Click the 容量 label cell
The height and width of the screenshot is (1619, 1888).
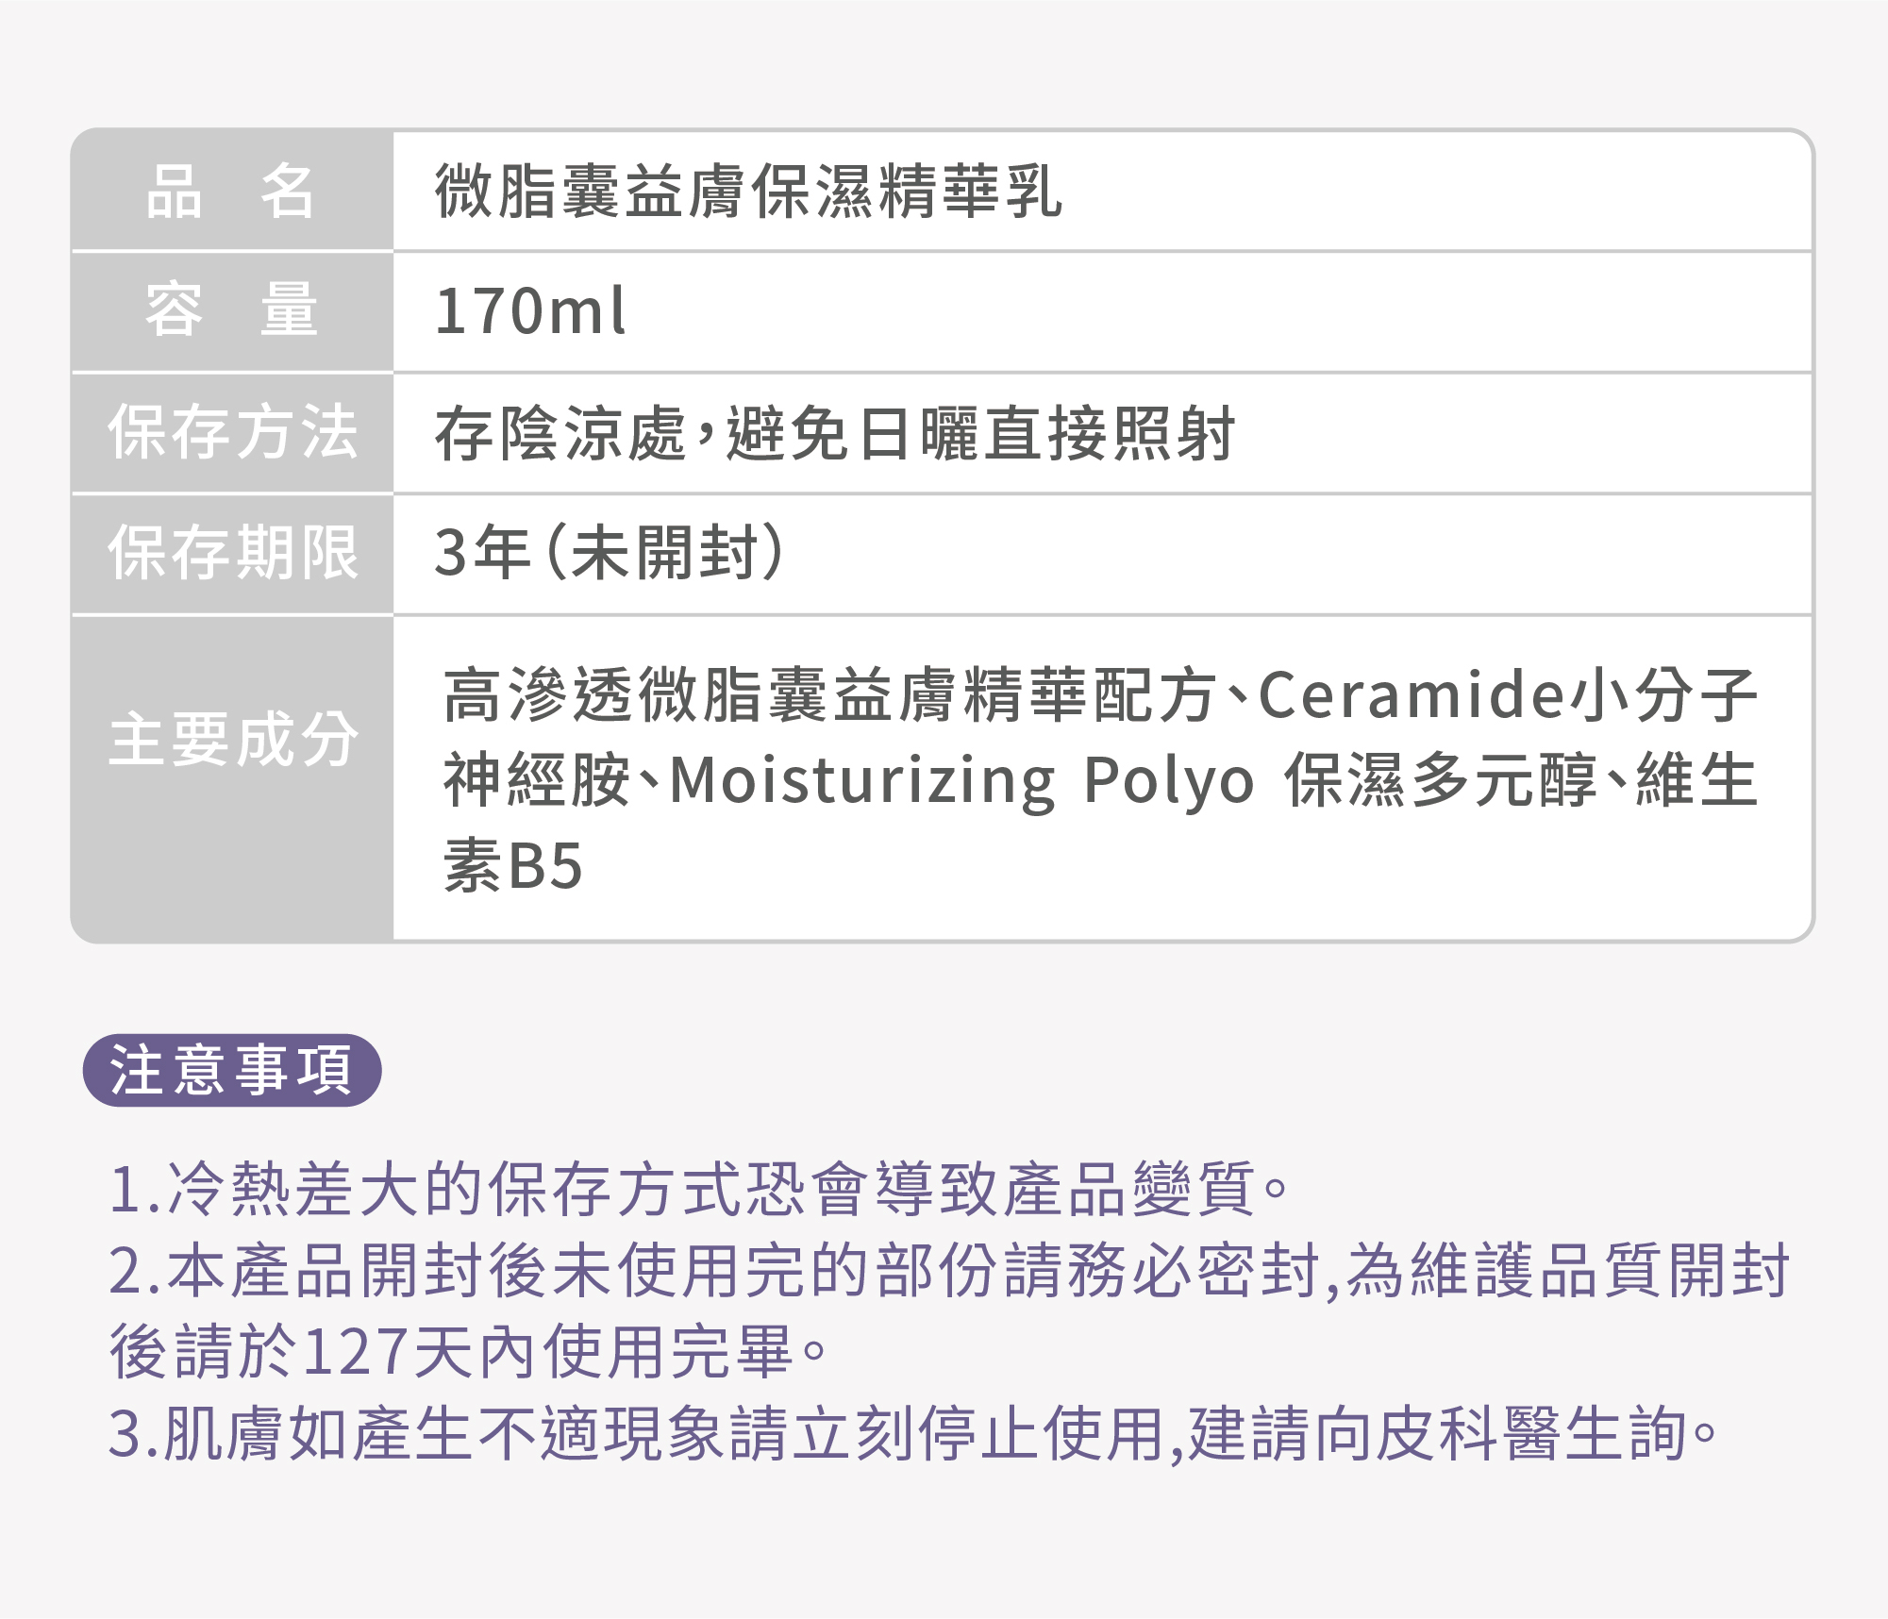(x=231, y=310)
